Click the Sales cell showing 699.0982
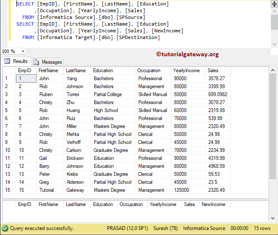The height and width of the screenshot is (235, 278). click(x=218, y=94)
